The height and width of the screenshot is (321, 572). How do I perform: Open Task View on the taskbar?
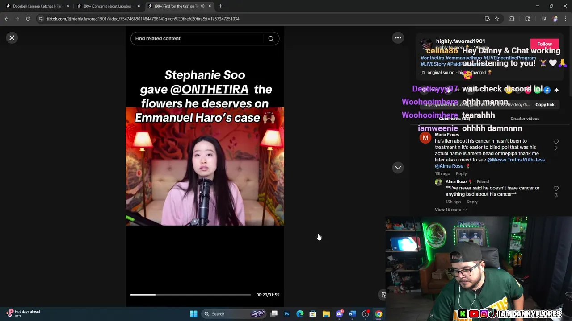[274, 314]
